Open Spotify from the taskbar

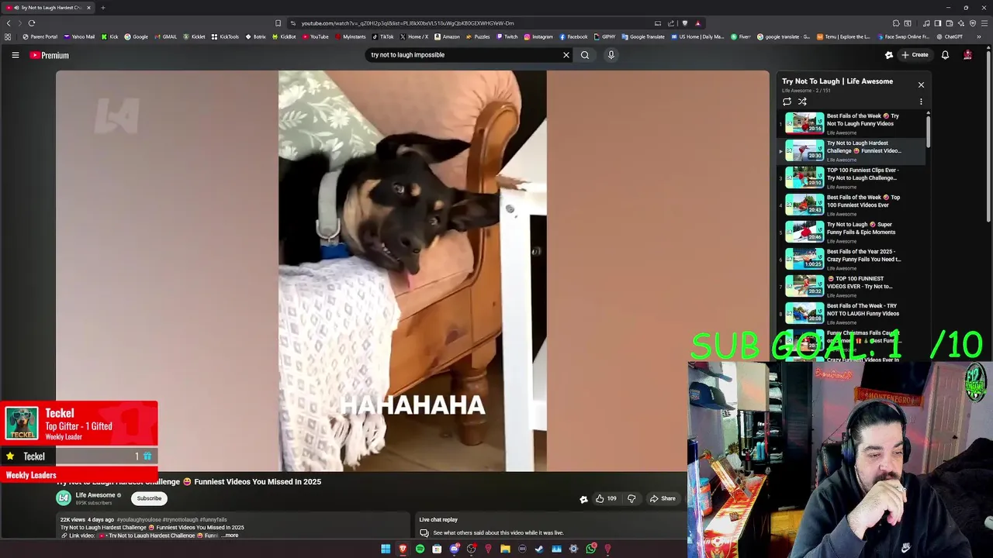click(420, 549)
